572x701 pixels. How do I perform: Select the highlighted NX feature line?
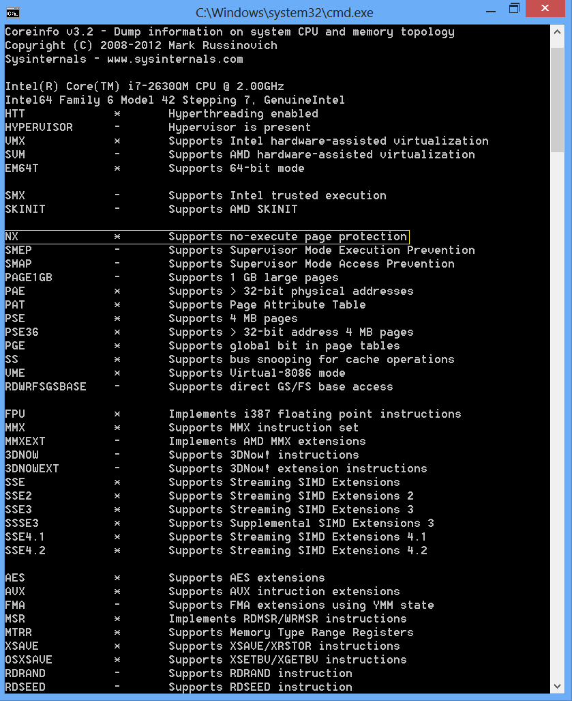click(x=205, y=236)
